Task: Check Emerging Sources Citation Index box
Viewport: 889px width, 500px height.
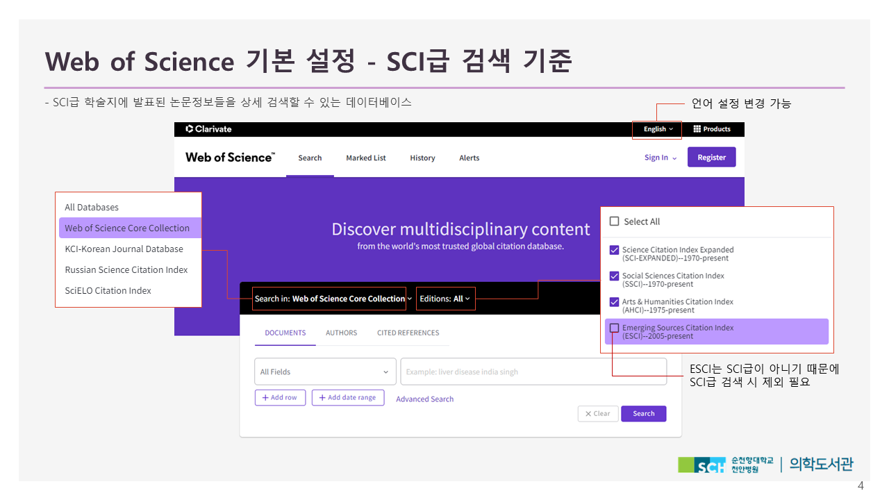Action: [x=615, y=328]
